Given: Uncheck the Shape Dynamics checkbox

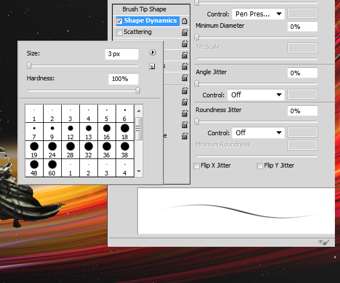Looking at the screenshot, I should pyautogui.click(x=119, y=21).
